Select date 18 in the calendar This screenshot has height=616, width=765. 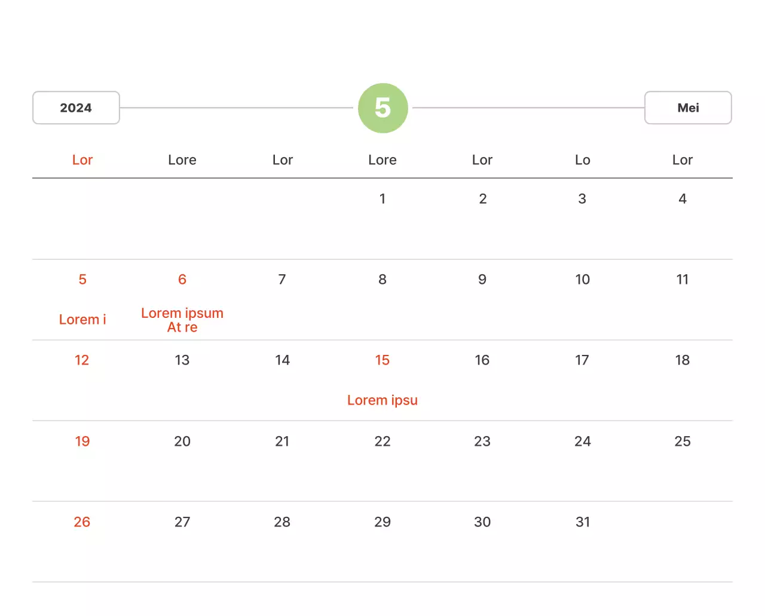(x=683, y=360)
